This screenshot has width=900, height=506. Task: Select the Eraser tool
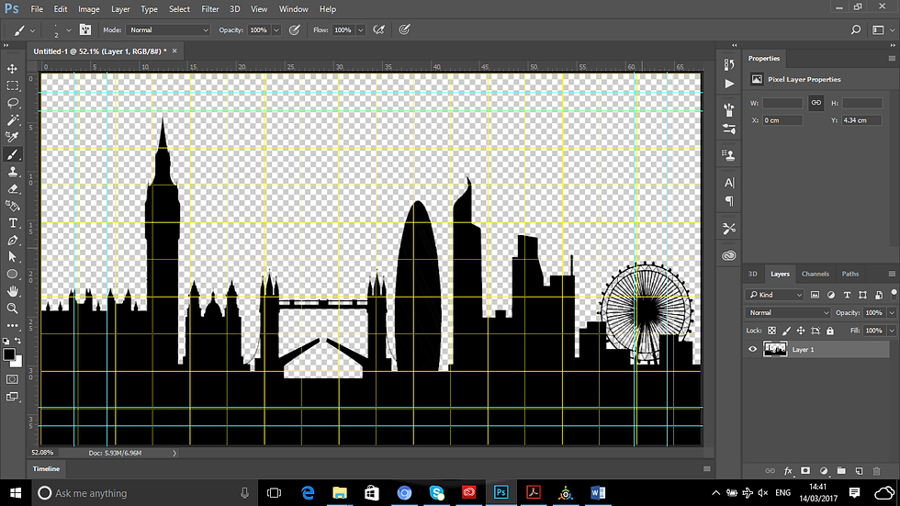pos(12,189)
